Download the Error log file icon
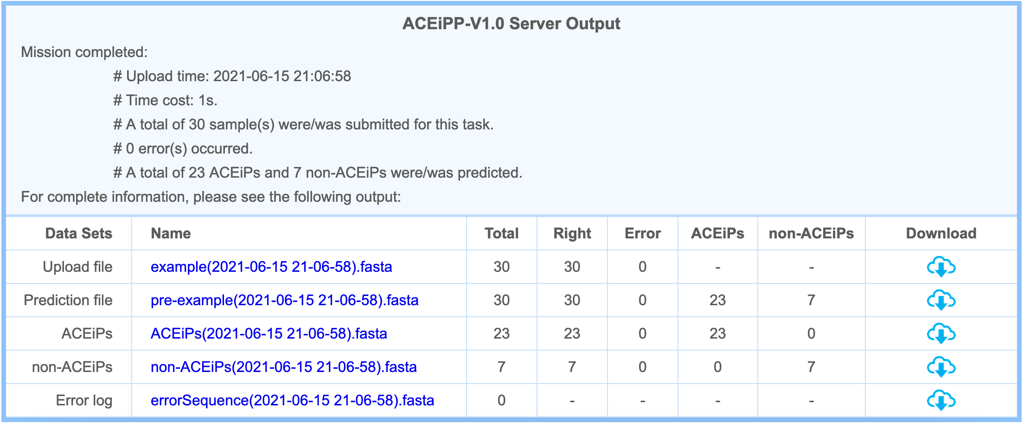Image resolution: width=1023 pixels, height=423 pixels. tap(941, 400)
